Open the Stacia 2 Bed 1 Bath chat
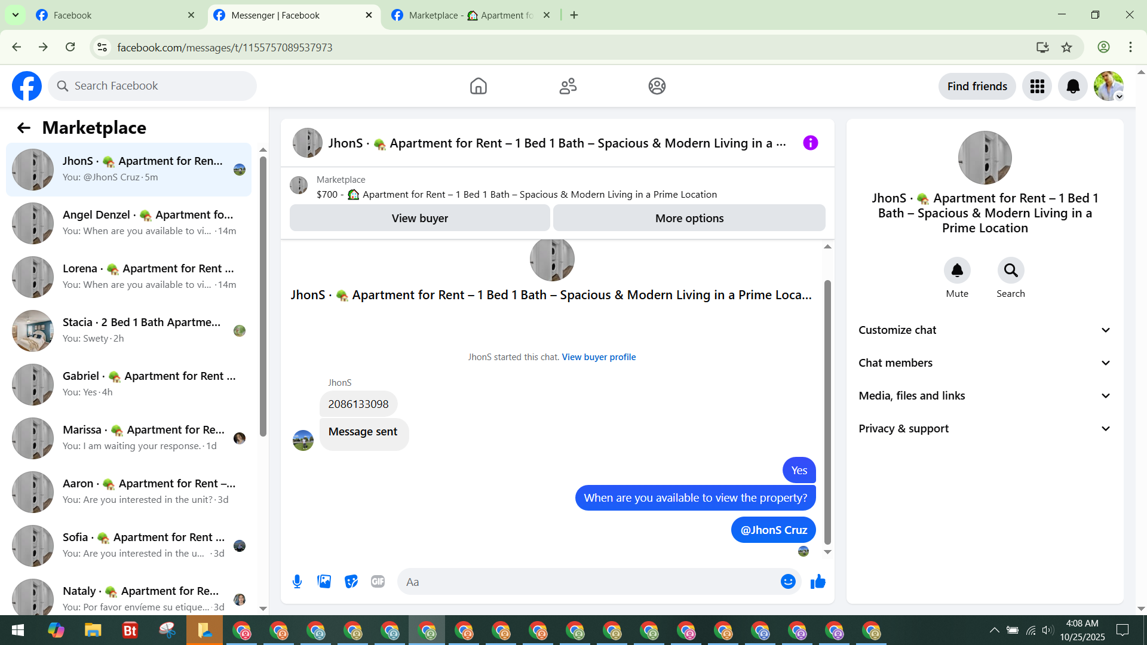 [x=128, y=331]
